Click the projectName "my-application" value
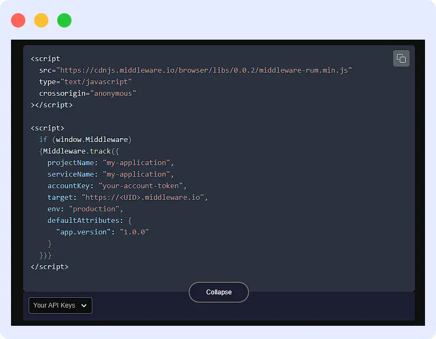This screenshot has width=436, height=339. point(136,162)
